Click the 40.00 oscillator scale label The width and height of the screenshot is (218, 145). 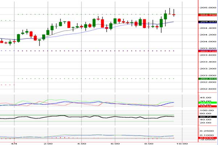pyautogui.click(x=205, y=120)
